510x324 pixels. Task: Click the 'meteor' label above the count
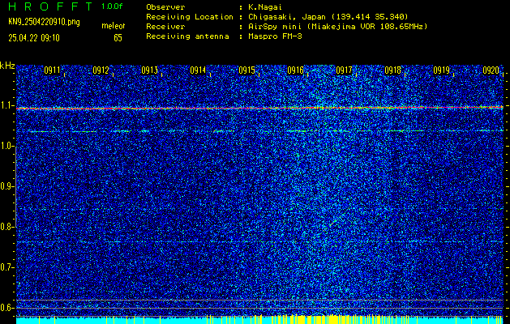point(113,26)
